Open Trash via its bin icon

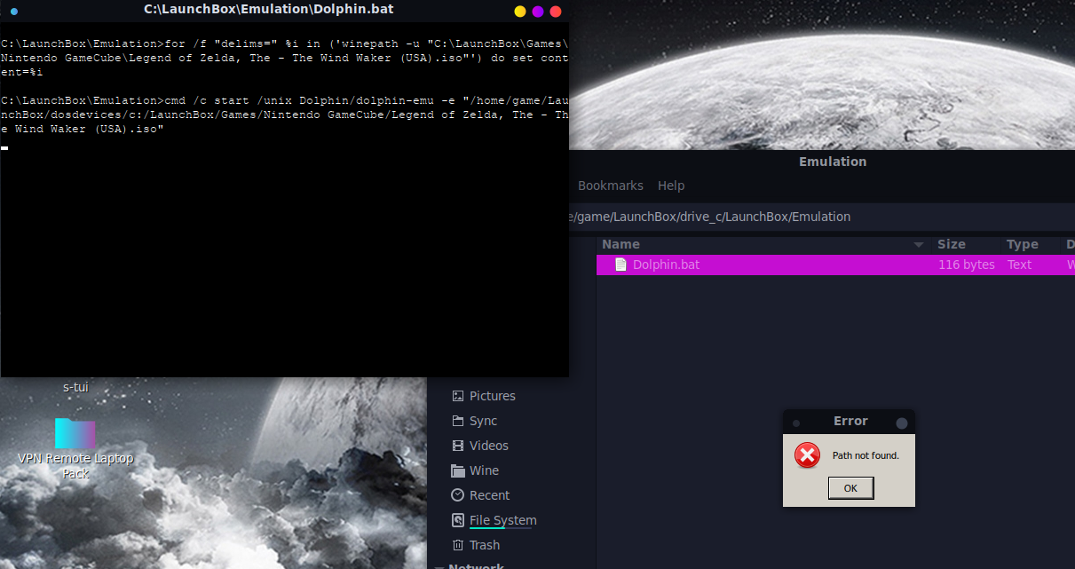(x=458, y=545)
